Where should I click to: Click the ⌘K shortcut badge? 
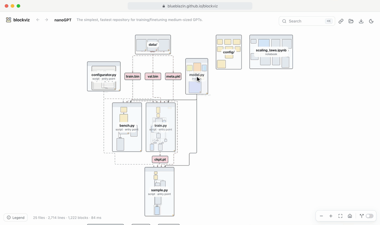tap(329, 21)
